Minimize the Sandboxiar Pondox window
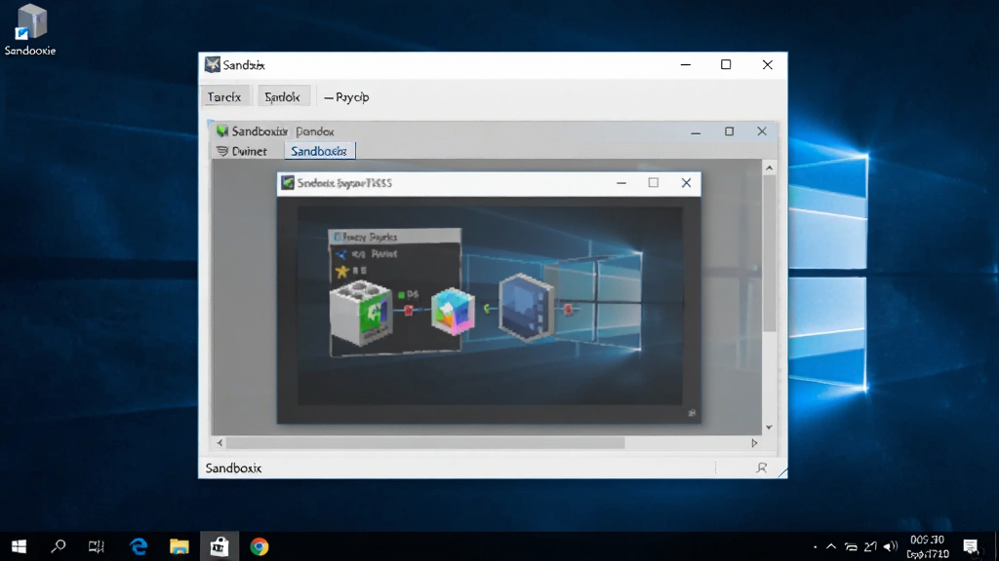 (696, 132)
